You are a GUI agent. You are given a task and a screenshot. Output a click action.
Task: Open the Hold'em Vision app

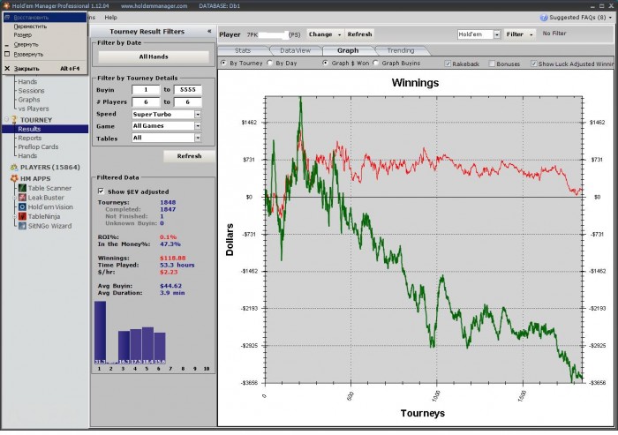[50, 207]
